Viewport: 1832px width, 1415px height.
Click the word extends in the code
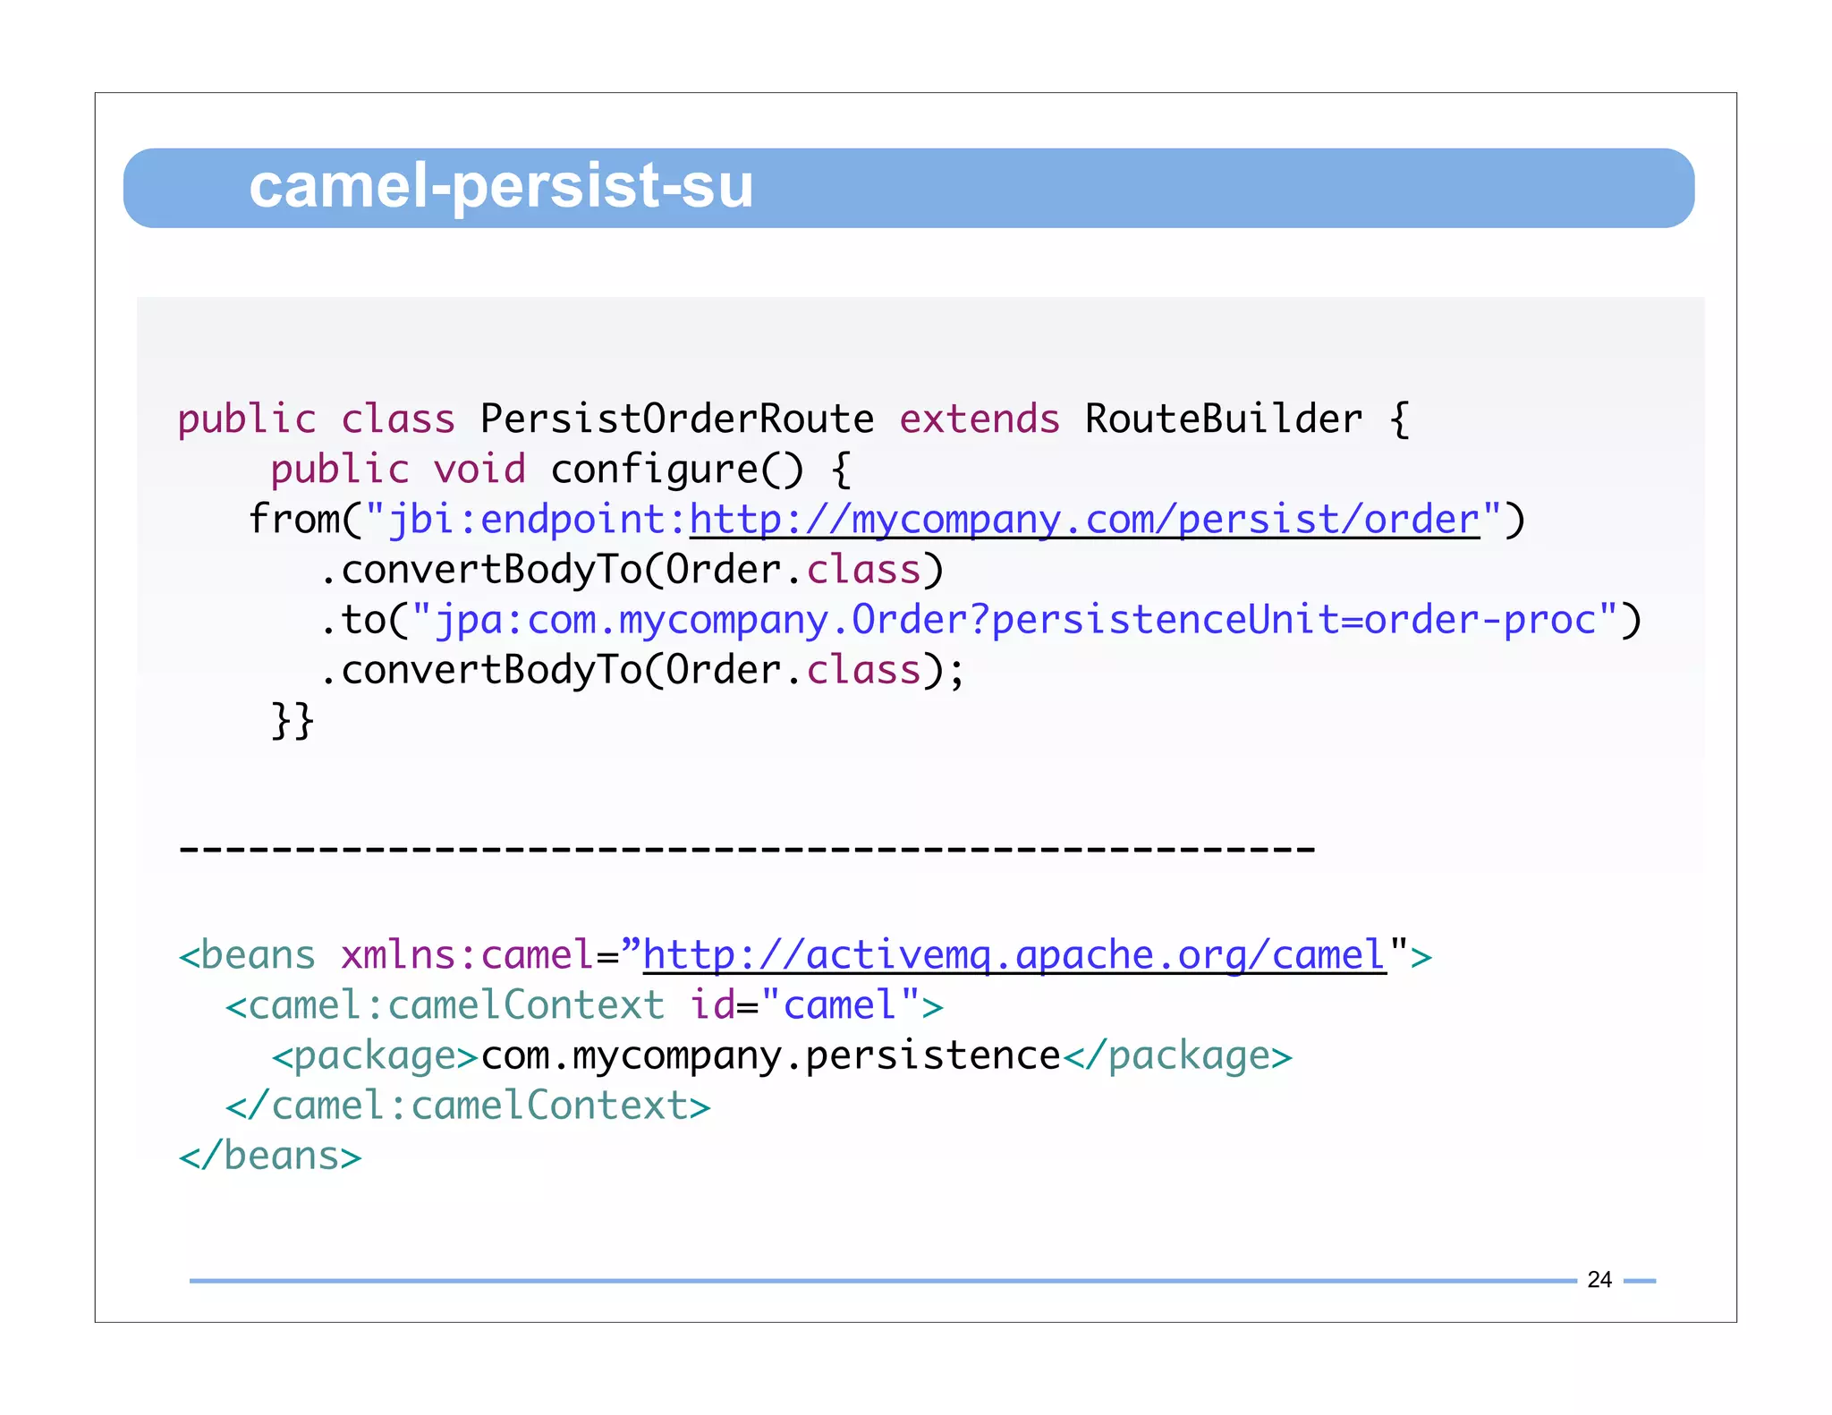pyautogui.click(x=980, y=419)
